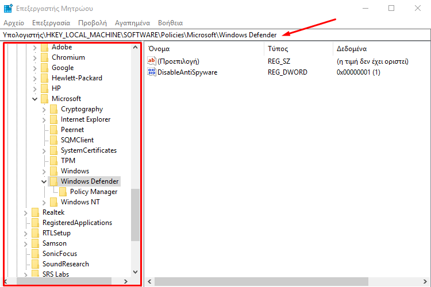Click the SQMClient folder icon
Image resolution: width=431 pixels, height=287 pixels.
click(x=53, y=140)
